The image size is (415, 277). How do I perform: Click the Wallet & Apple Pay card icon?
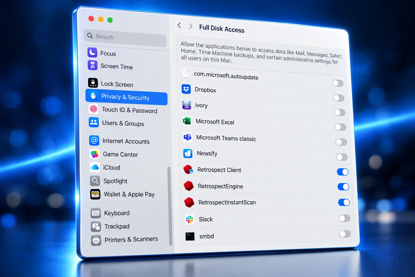[95, 194]
